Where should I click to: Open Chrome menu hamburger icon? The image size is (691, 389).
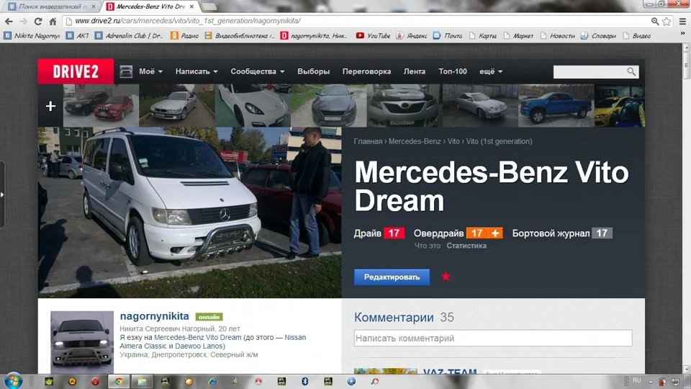coord(682,21)
